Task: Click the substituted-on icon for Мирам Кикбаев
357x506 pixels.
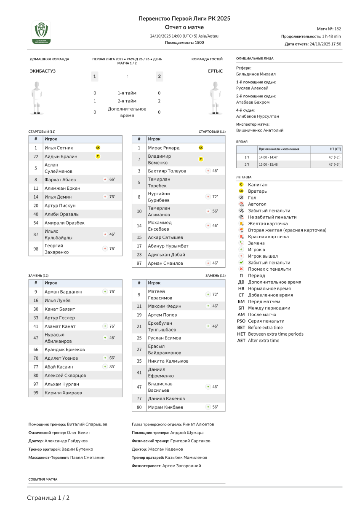Action: pos(208,407)
